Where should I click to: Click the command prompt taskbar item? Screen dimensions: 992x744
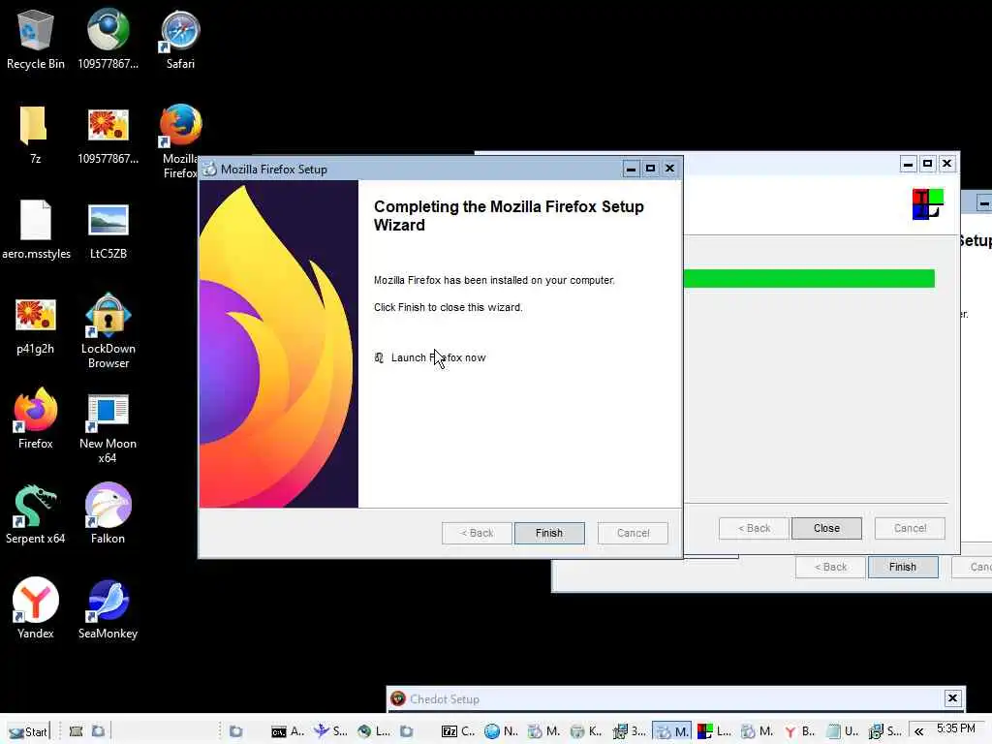(288, 732)
